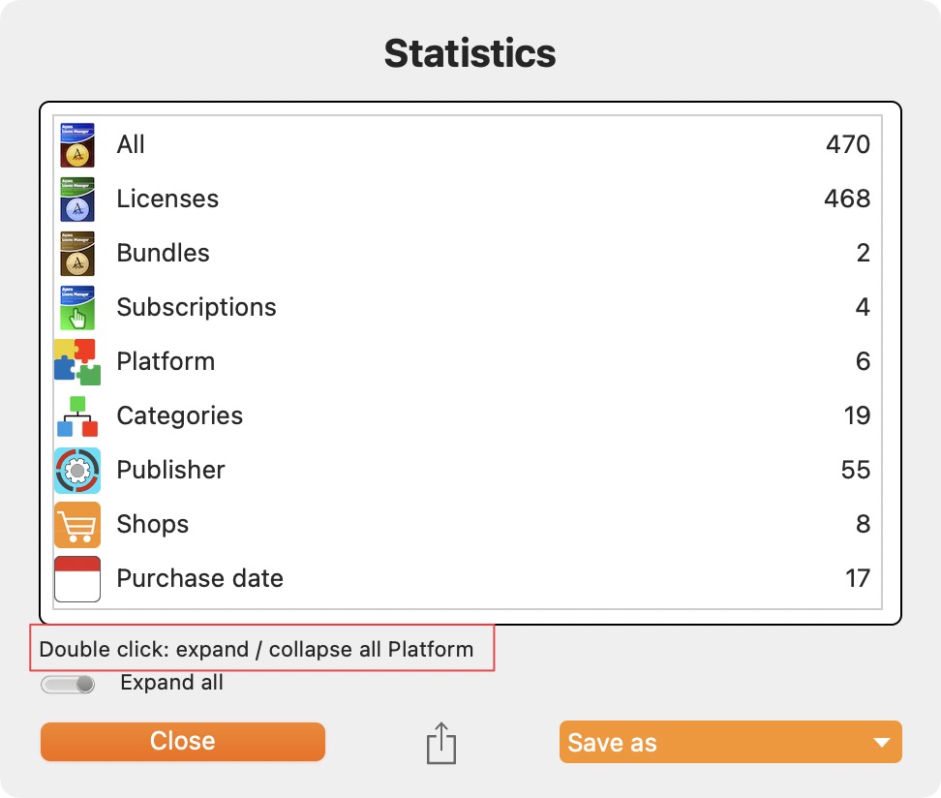Click the Platform puzzle pieces icon
Viewport: 941px width, 798px height.
[x=77, y=362]
